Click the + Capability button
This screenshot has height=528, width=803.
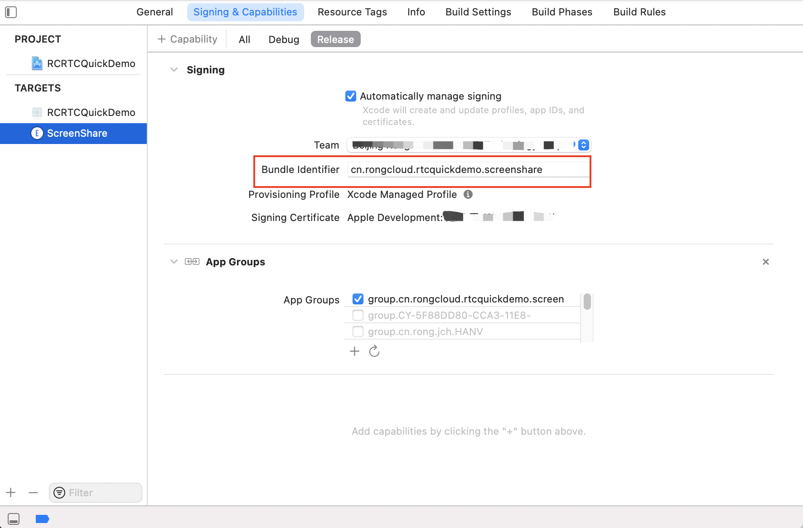187,39
